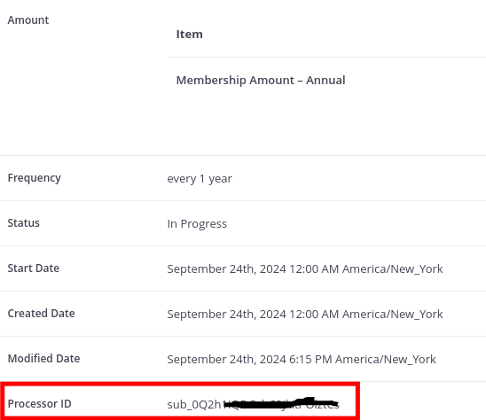The width and height of the screenshot is (486, 420).
Task: Click the Created Date label
Action: [x=41, y=314]
